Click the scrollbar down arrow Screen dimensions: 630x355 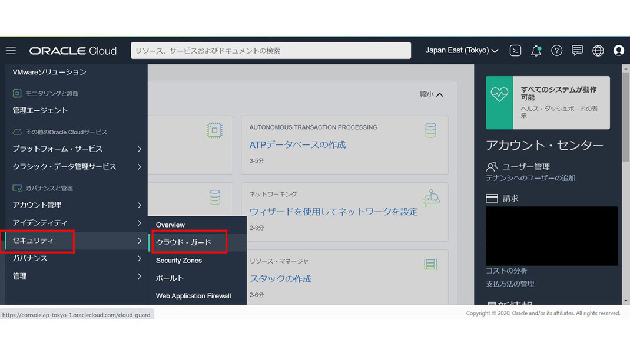(625, 301)
